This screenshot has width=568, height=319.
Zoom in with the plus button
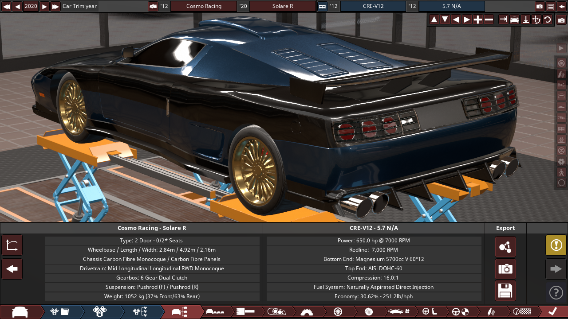coord(478,19)
